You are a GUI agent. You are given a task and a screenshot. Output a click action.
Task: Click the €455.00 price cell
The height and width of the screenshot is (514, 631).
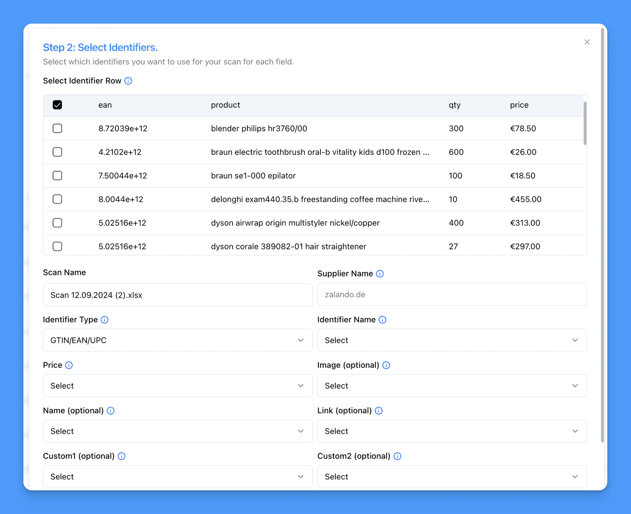pyautogui.click(x=526, y=199)
